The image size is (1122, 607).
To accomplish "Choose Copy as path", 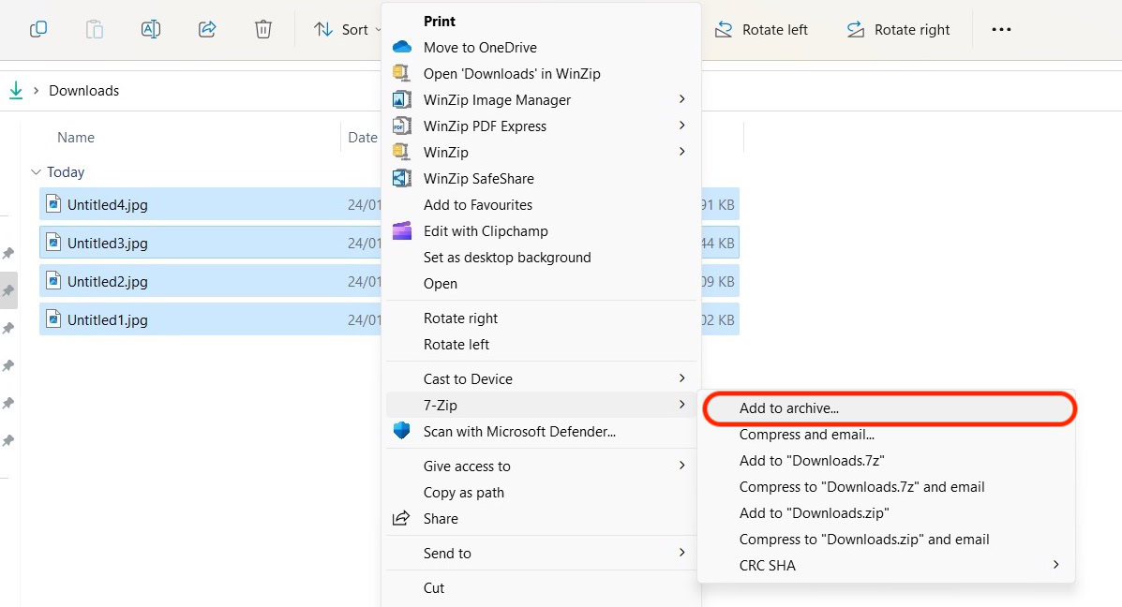I will point(464,492).
